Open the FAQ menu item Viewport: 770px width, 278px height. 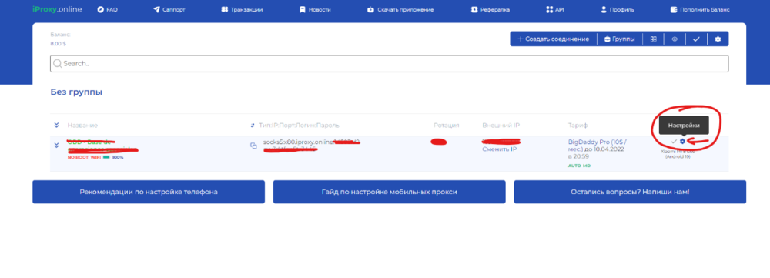tap(108, 9)
